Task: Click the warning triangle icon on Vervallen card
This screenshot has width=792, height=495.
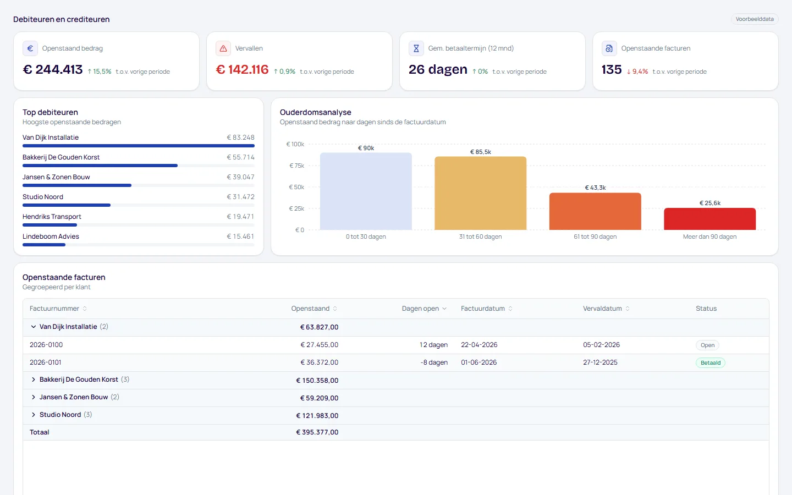Action: [223, 48]
